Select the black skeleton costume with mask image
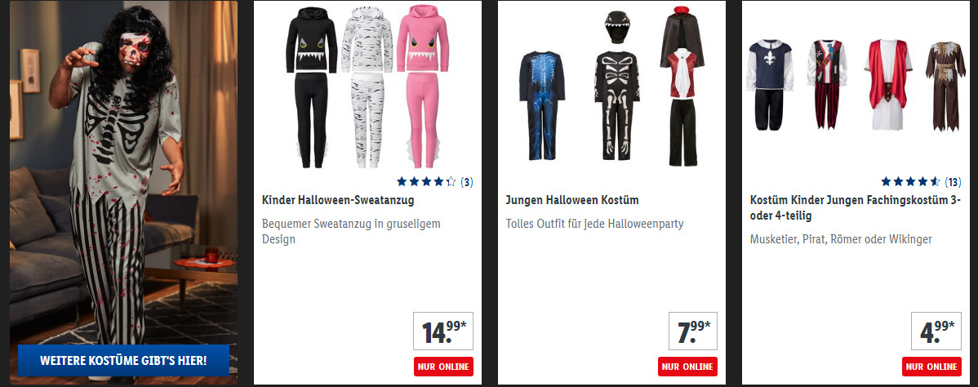The image size is (978, 387). pyautogui.click(x=617, y=87)
